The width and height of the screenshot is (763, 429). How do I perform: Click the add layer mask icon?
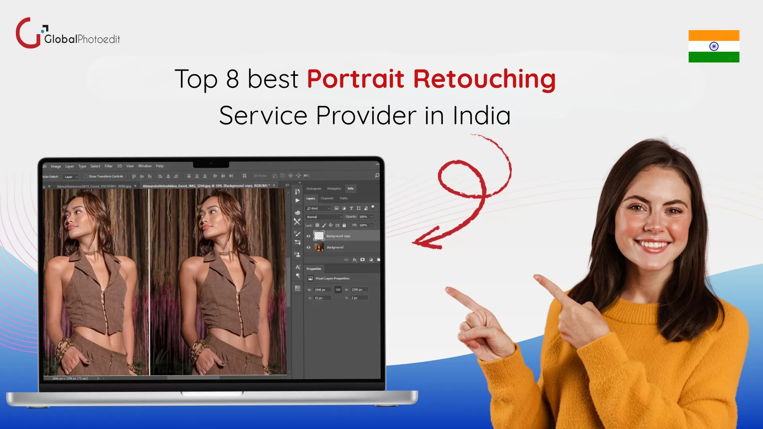click(x=362, y=260)
